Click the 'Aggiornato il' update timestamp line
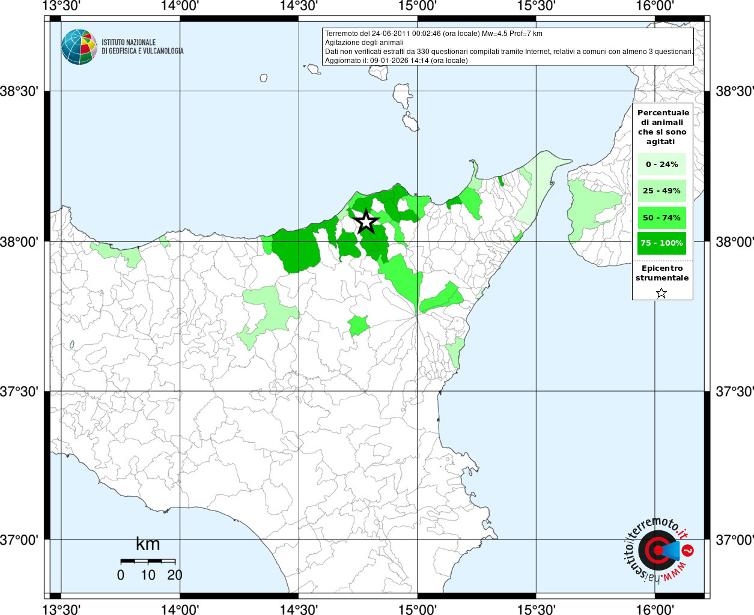754x615 pixels. (396, 61)
